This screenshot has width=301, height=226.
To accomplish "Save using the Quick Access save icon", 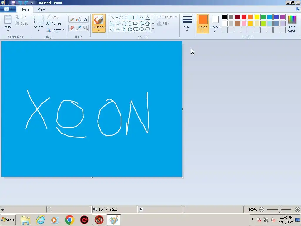I will (13, 3).
